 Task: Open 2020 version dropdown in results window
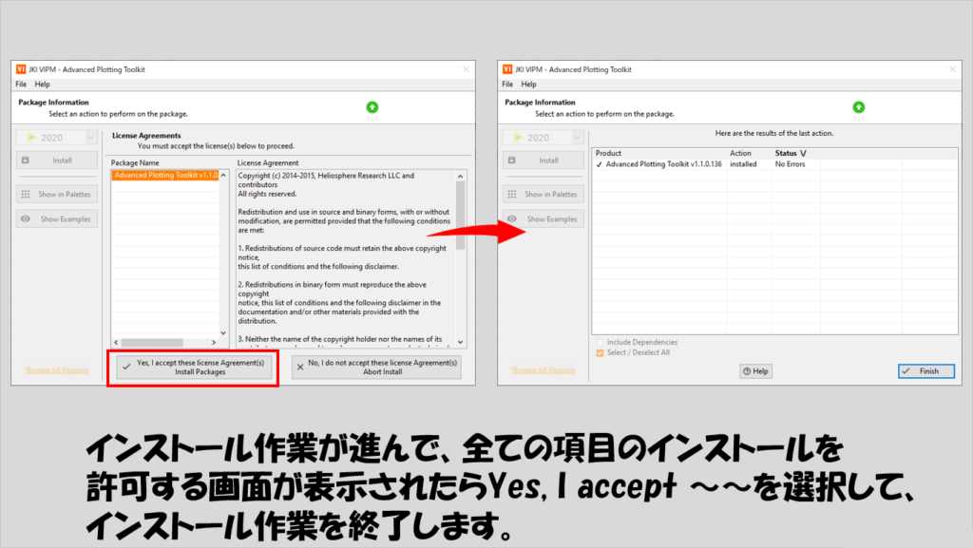[544, 138]
